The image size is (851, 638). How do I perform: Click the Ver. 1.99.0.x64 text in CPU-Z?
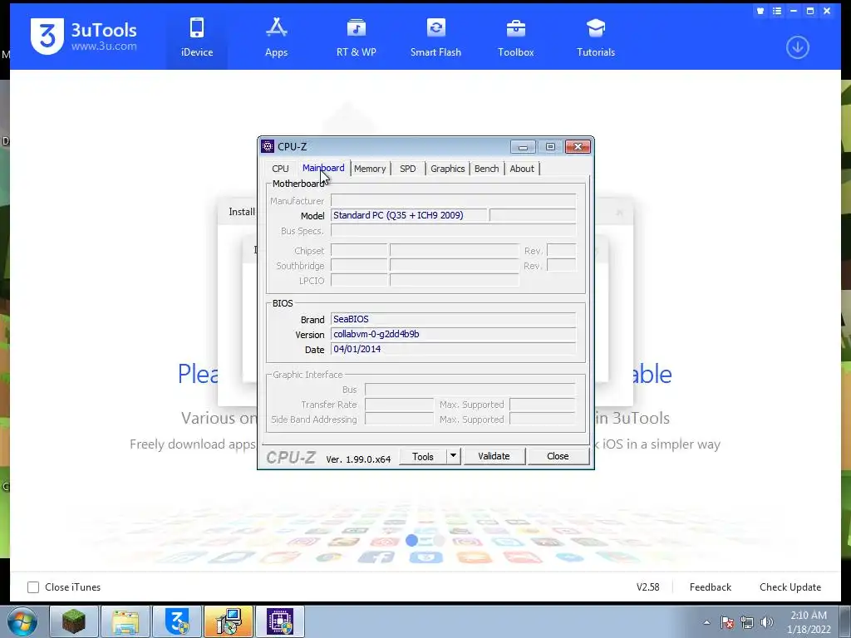pyautogui.click(x=358, y=459)
